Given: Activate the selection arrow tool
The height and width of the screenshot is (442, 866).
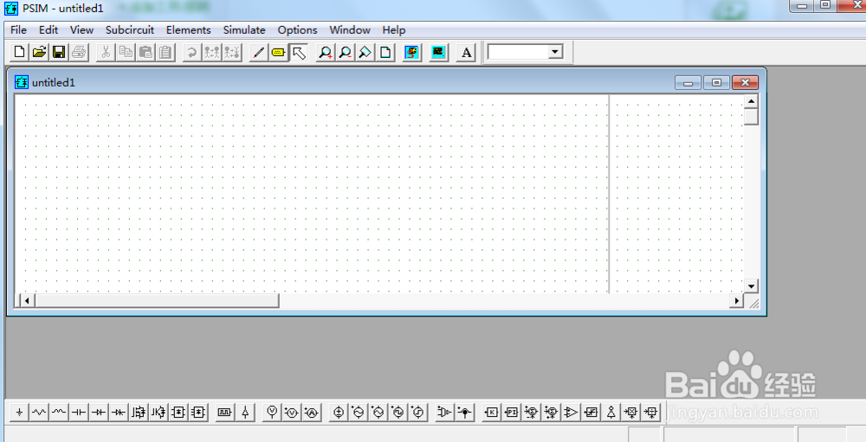Looking at the screenshot, I should click(x=298, y=53).
